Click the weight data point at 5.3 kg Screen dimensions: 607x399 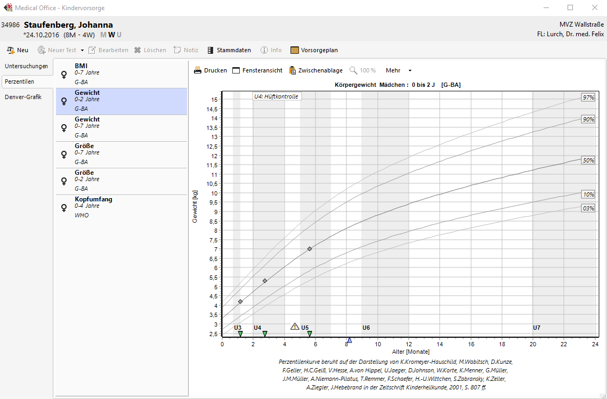point(265,281)
